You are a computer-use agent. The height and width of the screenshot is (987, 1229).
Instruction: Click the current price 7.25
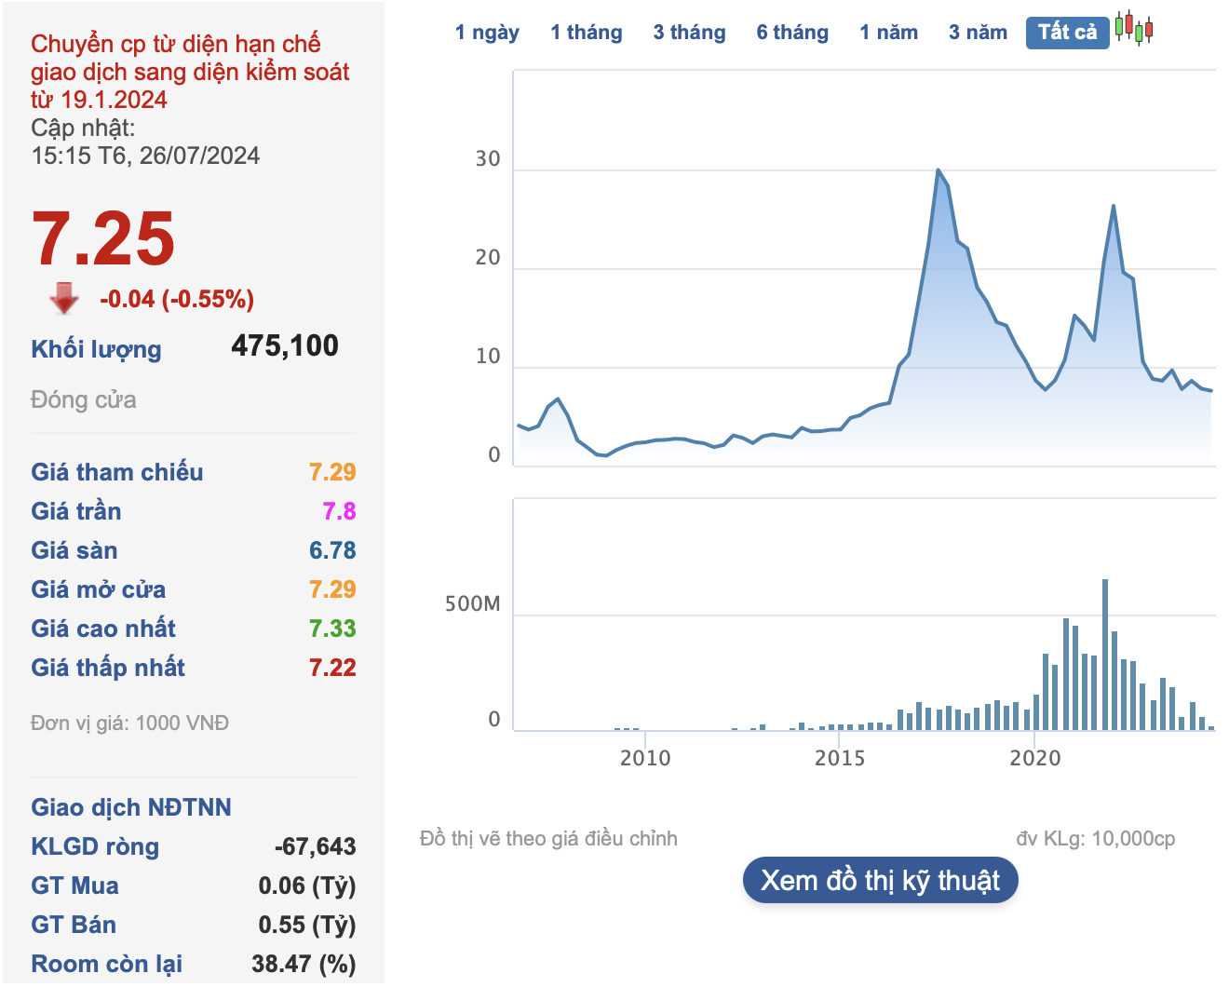[x=103, y=238]
